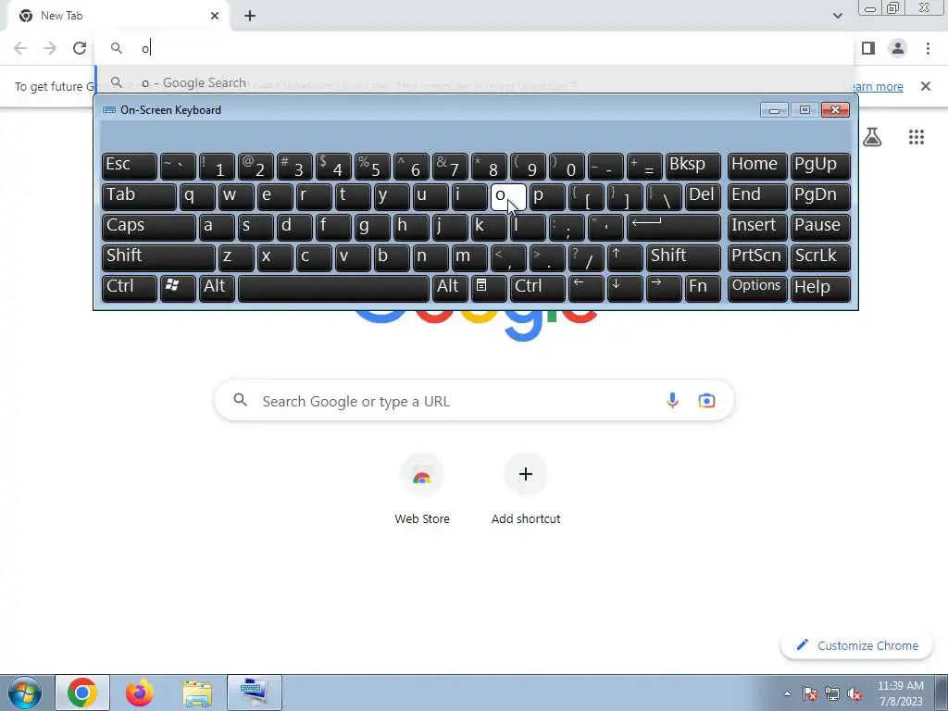The image size is (948, 711).
Task: Click the network tray icon
Action: pyautogui.click(x=832, y=694)
